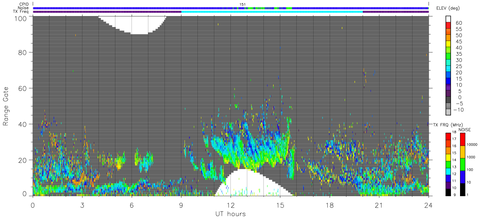Pick the green 30–35 swatch in ELEV legend
This screenshot has width=482, height=222.
(x=448, y=56)
